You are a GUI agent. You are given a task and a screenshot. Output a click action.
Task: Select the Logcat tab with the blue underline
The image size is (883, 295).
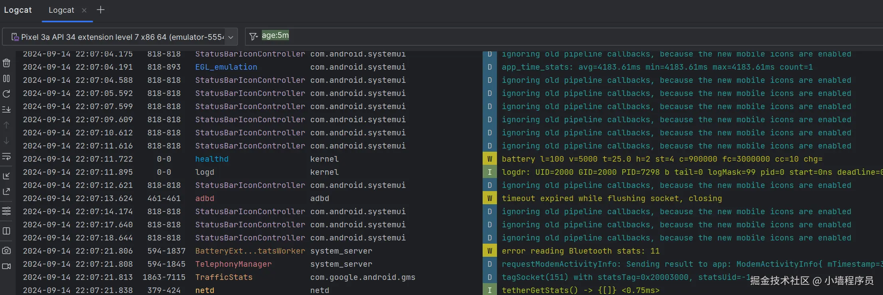click(61, 10)
